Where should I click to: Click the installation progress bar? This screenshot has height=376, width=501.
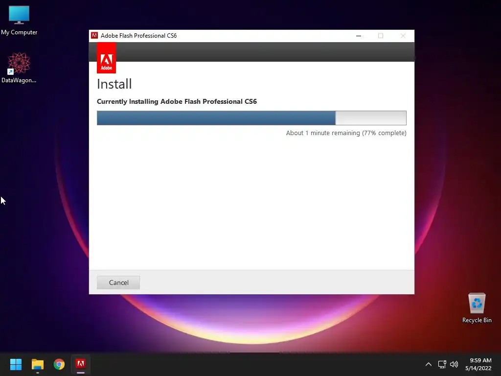coord(251,118)
